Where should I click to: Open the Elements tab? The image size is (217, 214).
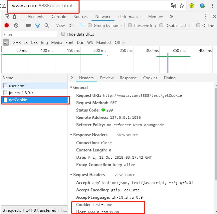[x=36, y=17]
